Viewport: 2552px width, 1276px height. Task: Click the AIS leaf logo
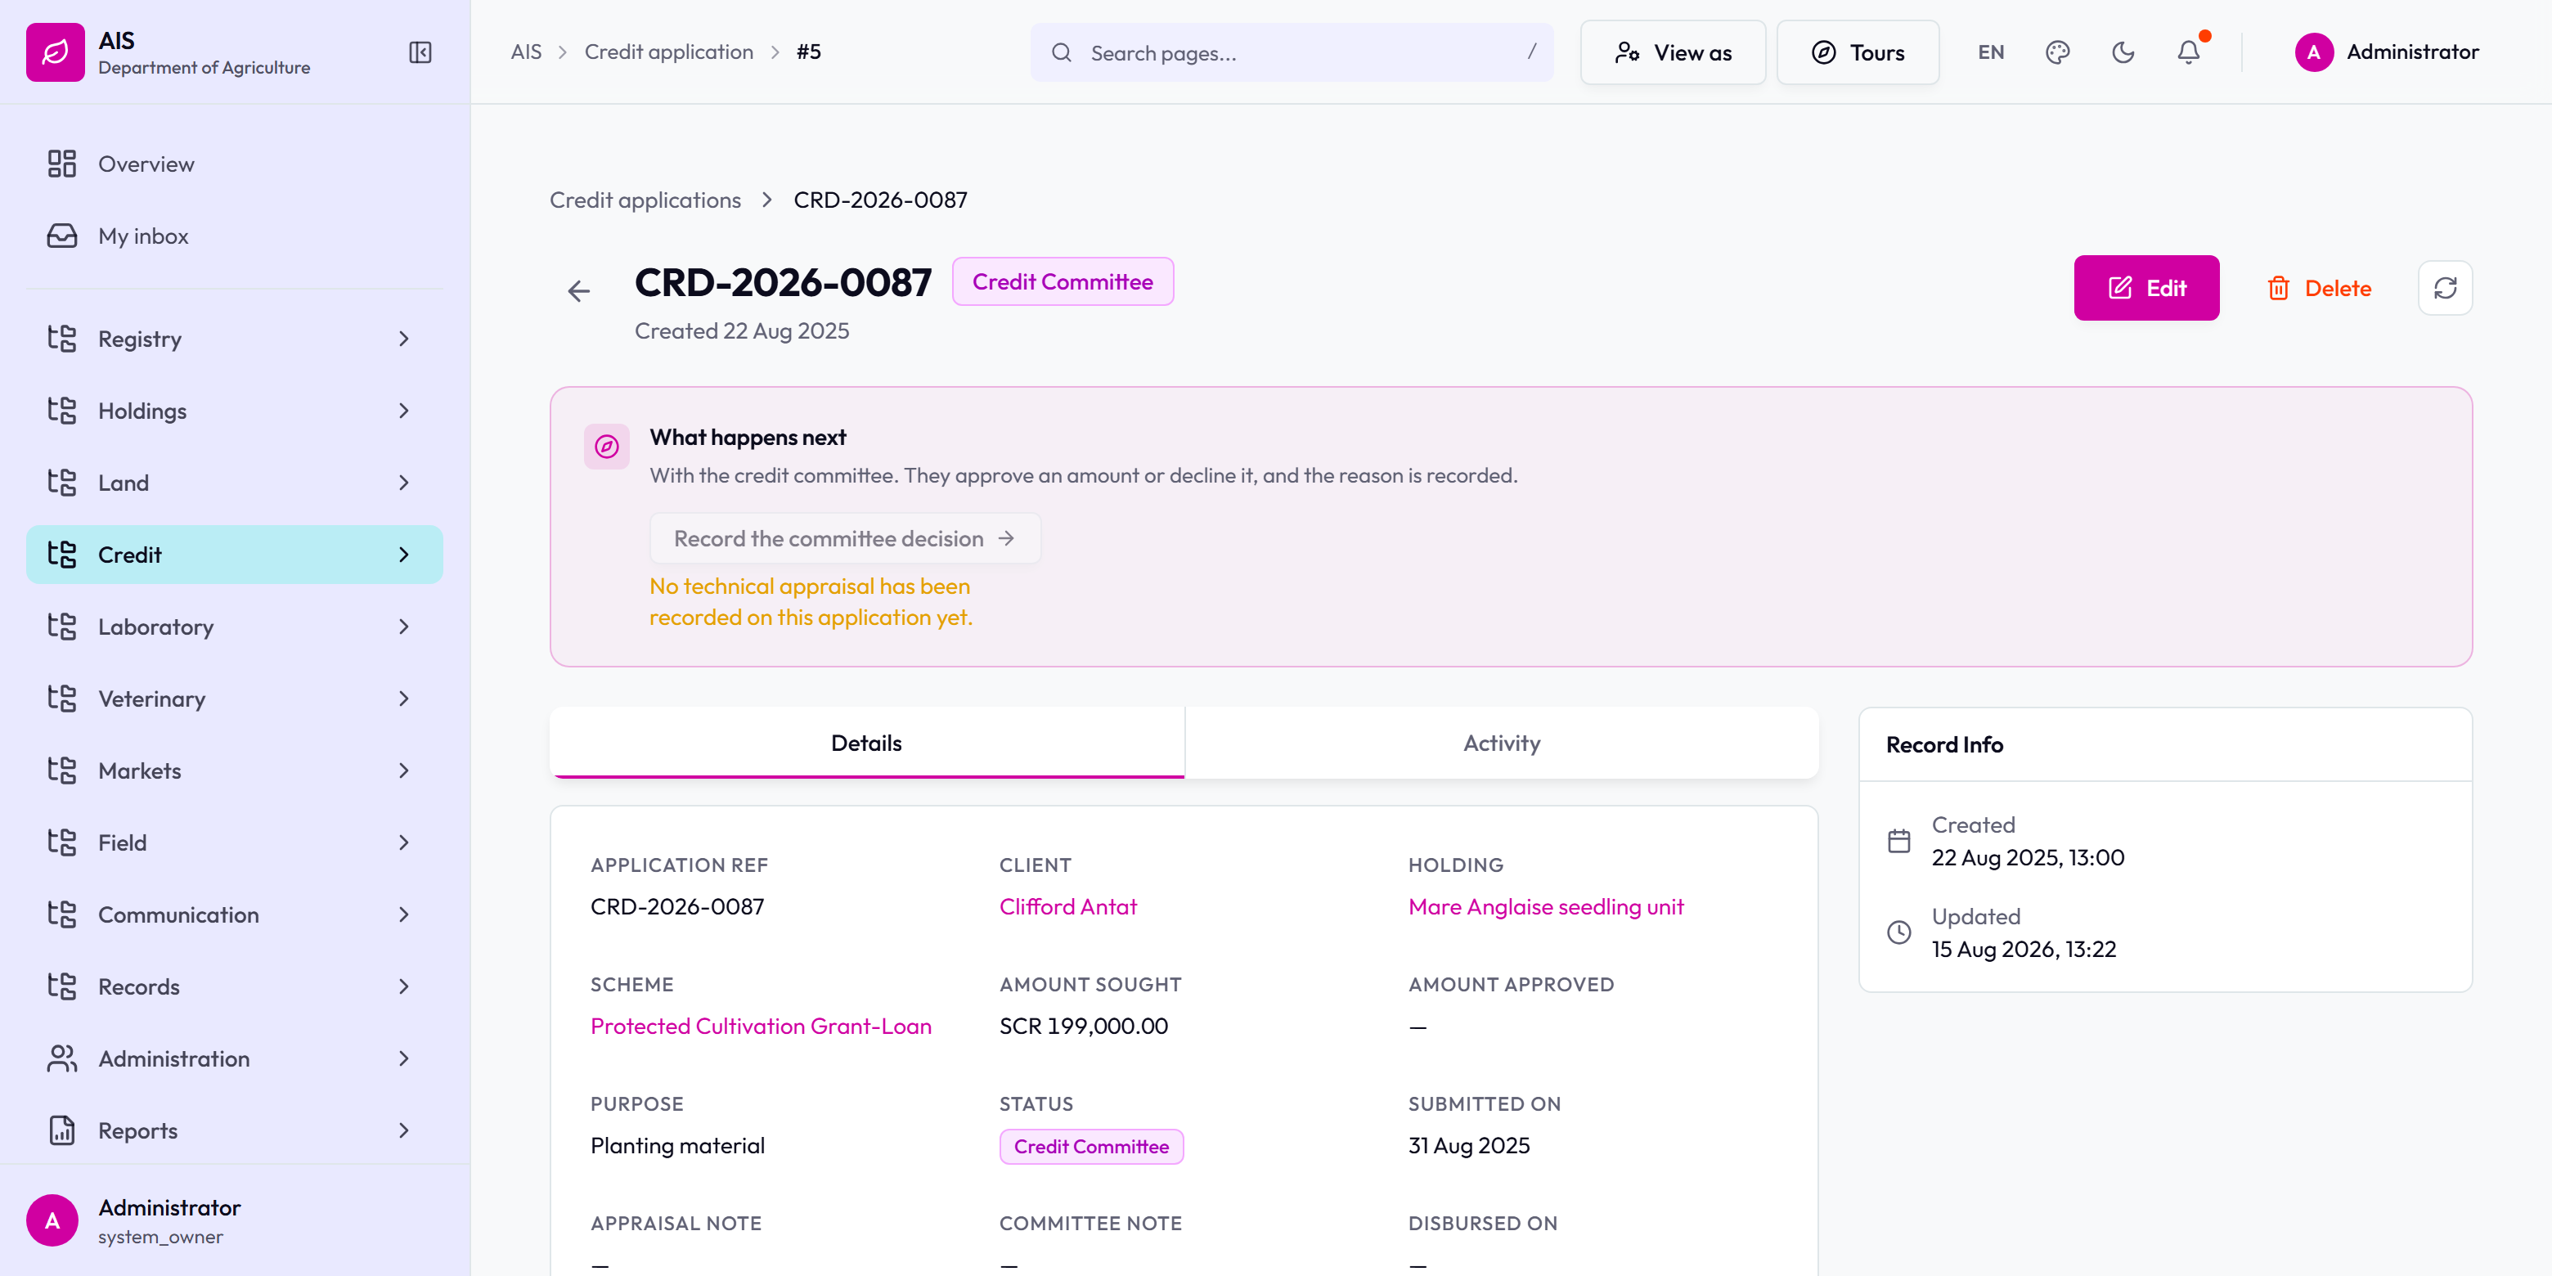pos(56,52)
